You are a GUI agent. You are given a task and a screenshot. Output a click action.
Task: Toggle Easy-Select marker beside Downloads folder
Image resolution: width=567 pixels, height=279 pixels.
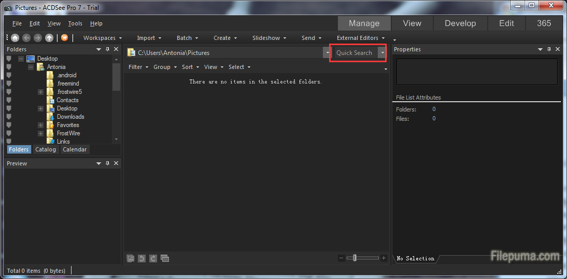pyautogui.click(x=9, y=117)
